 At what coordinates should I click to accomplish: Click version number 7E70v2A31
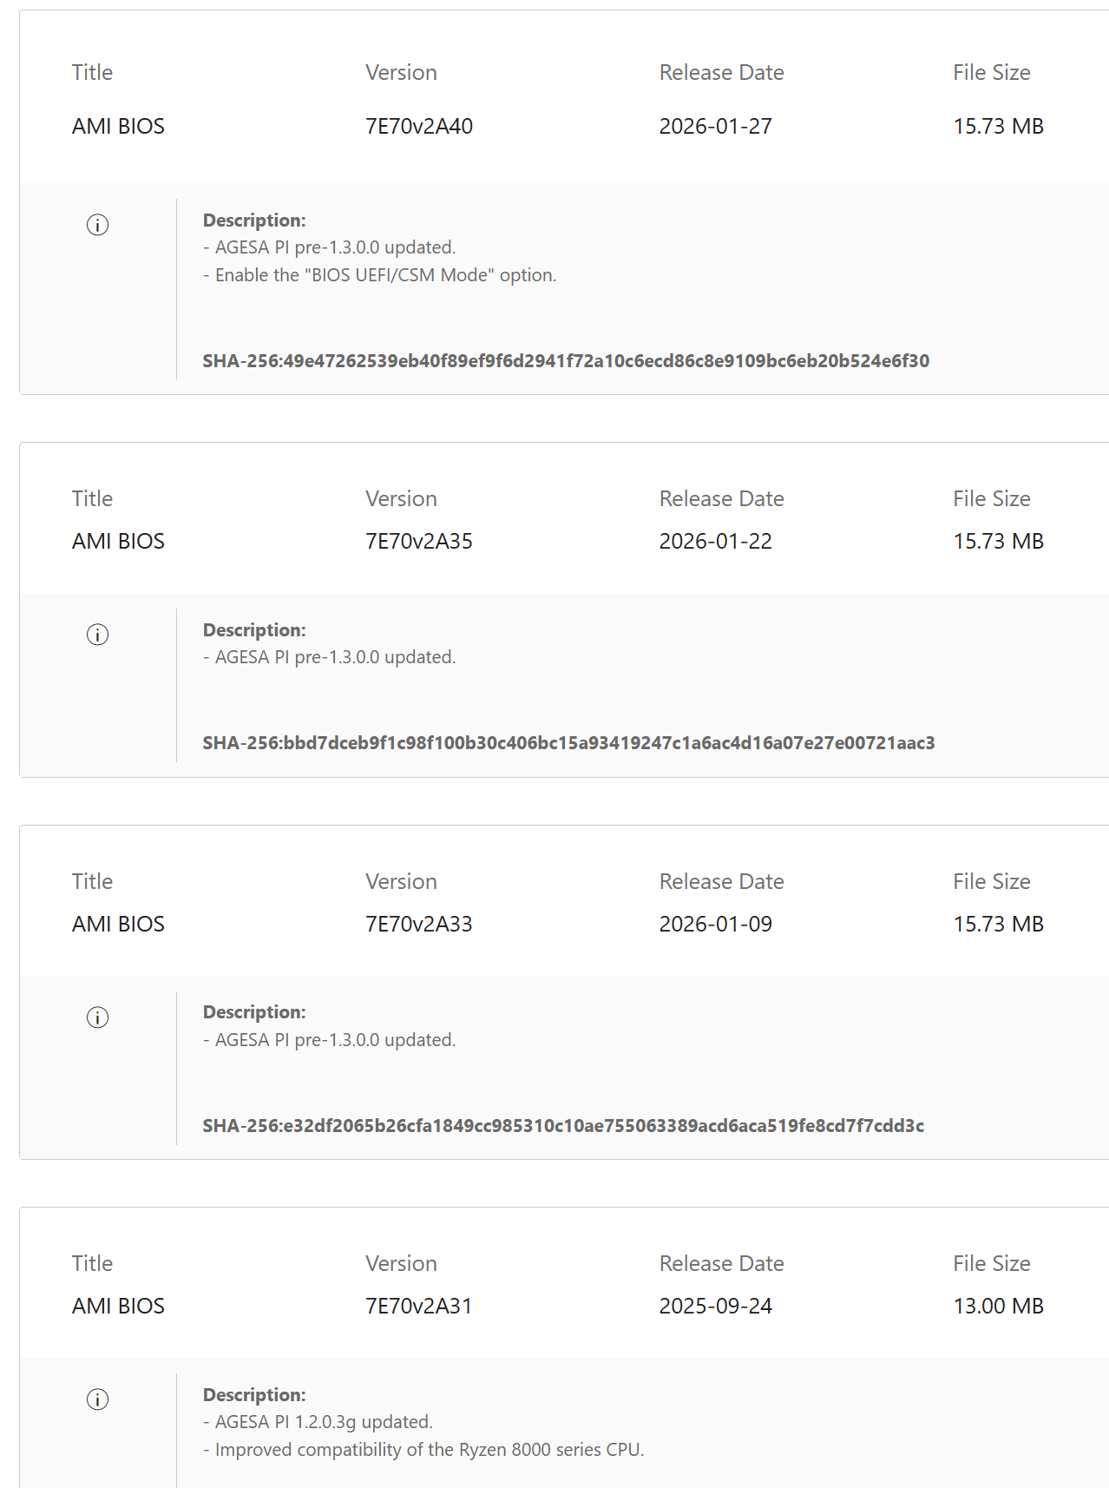point(419,1306)
